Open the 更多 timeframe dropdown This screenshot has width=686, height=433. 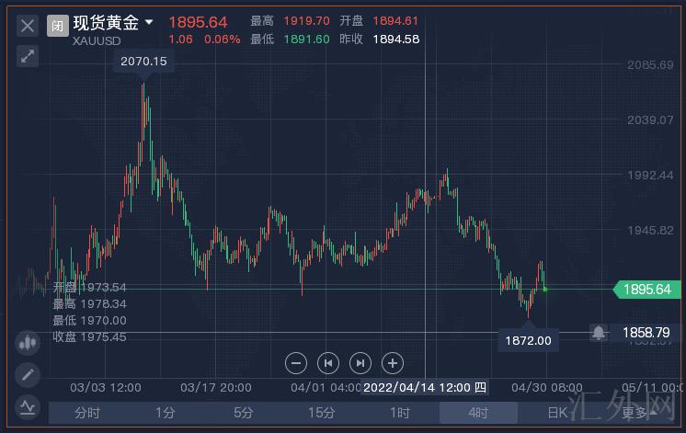coord(639,414)
